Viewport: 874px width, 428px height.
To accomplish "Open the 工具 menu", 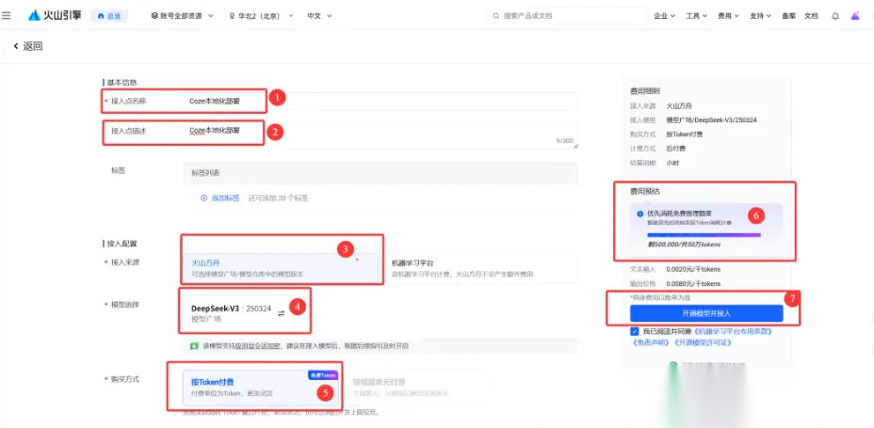I will pyautogui.click(x=696, y=16).
